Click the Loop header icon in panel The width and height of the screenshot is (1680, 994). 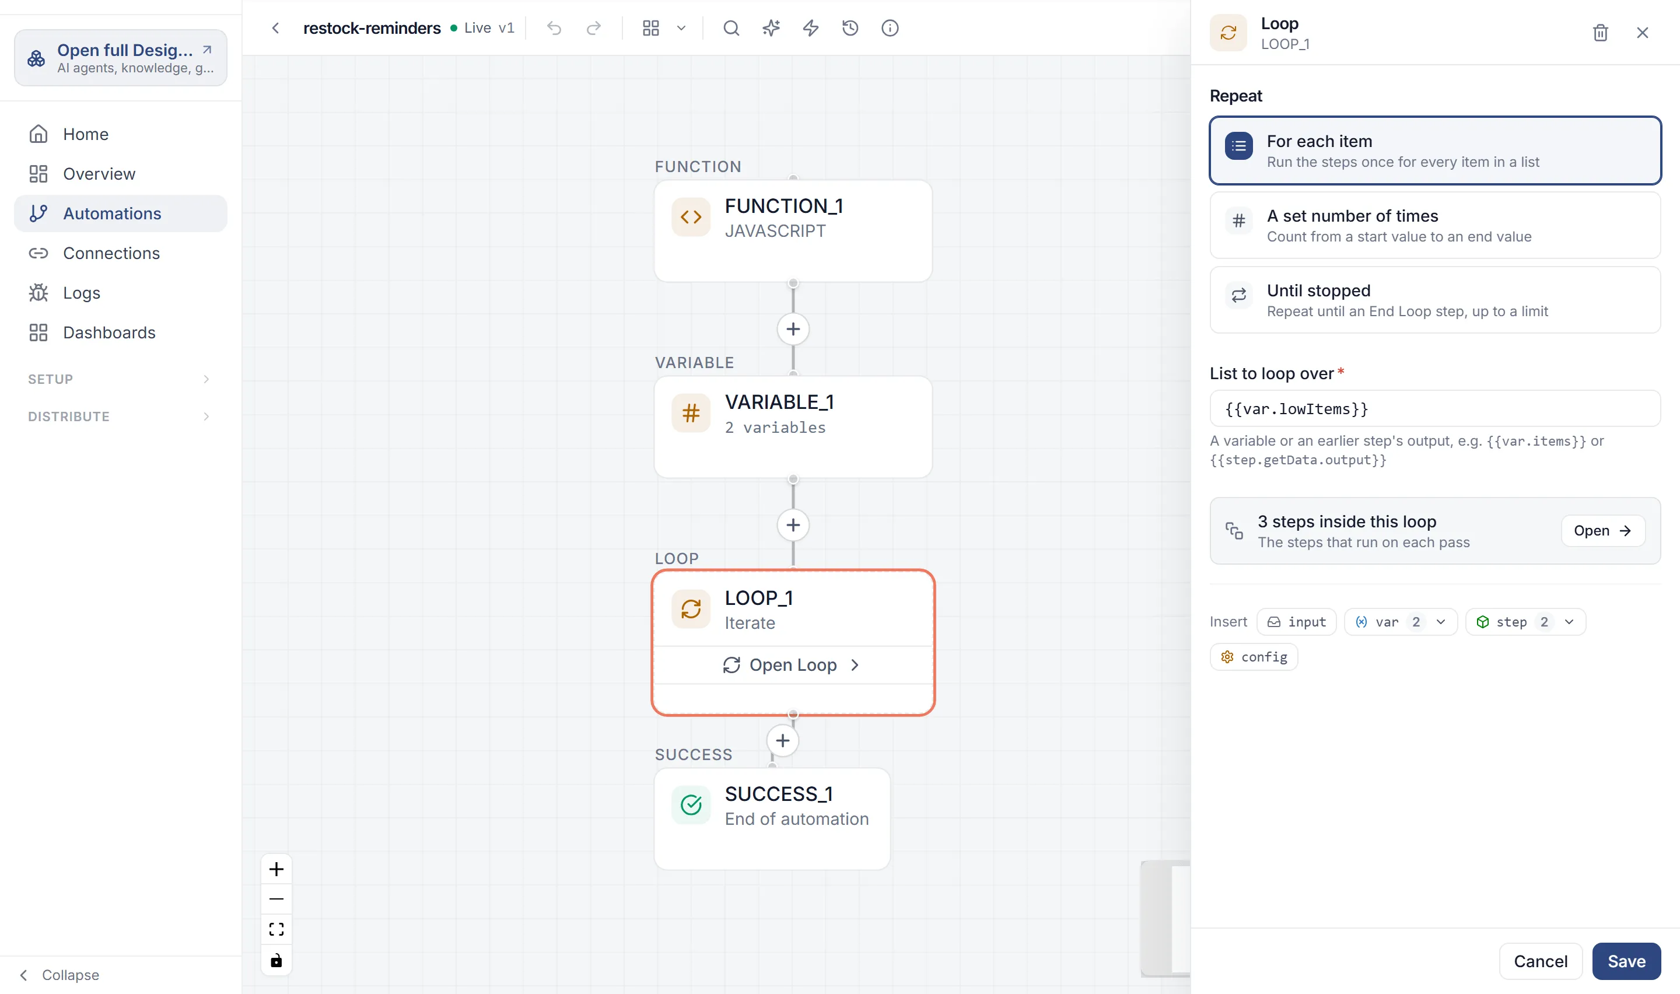tap(1228, 33)
